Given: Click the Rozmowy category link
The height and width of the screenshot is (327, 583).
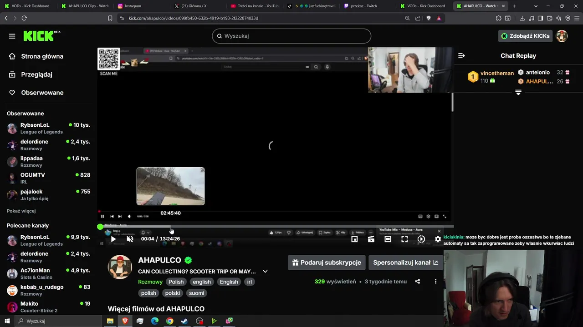Looking at the screenshot, I should tap(150, 282).
